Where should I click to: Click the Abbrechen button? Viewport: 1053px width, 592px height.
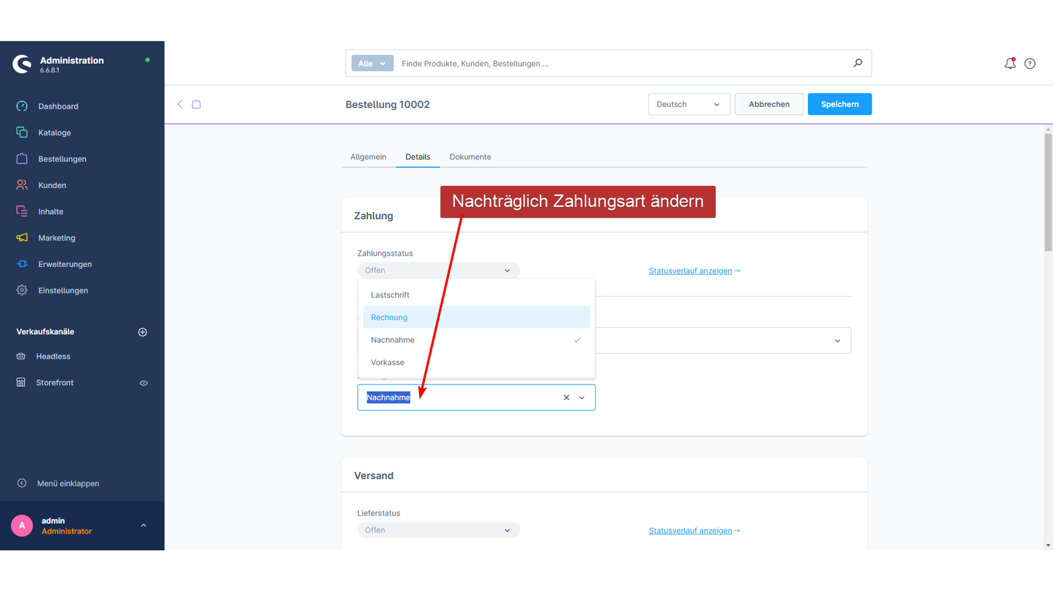click(x=769, y=104)
